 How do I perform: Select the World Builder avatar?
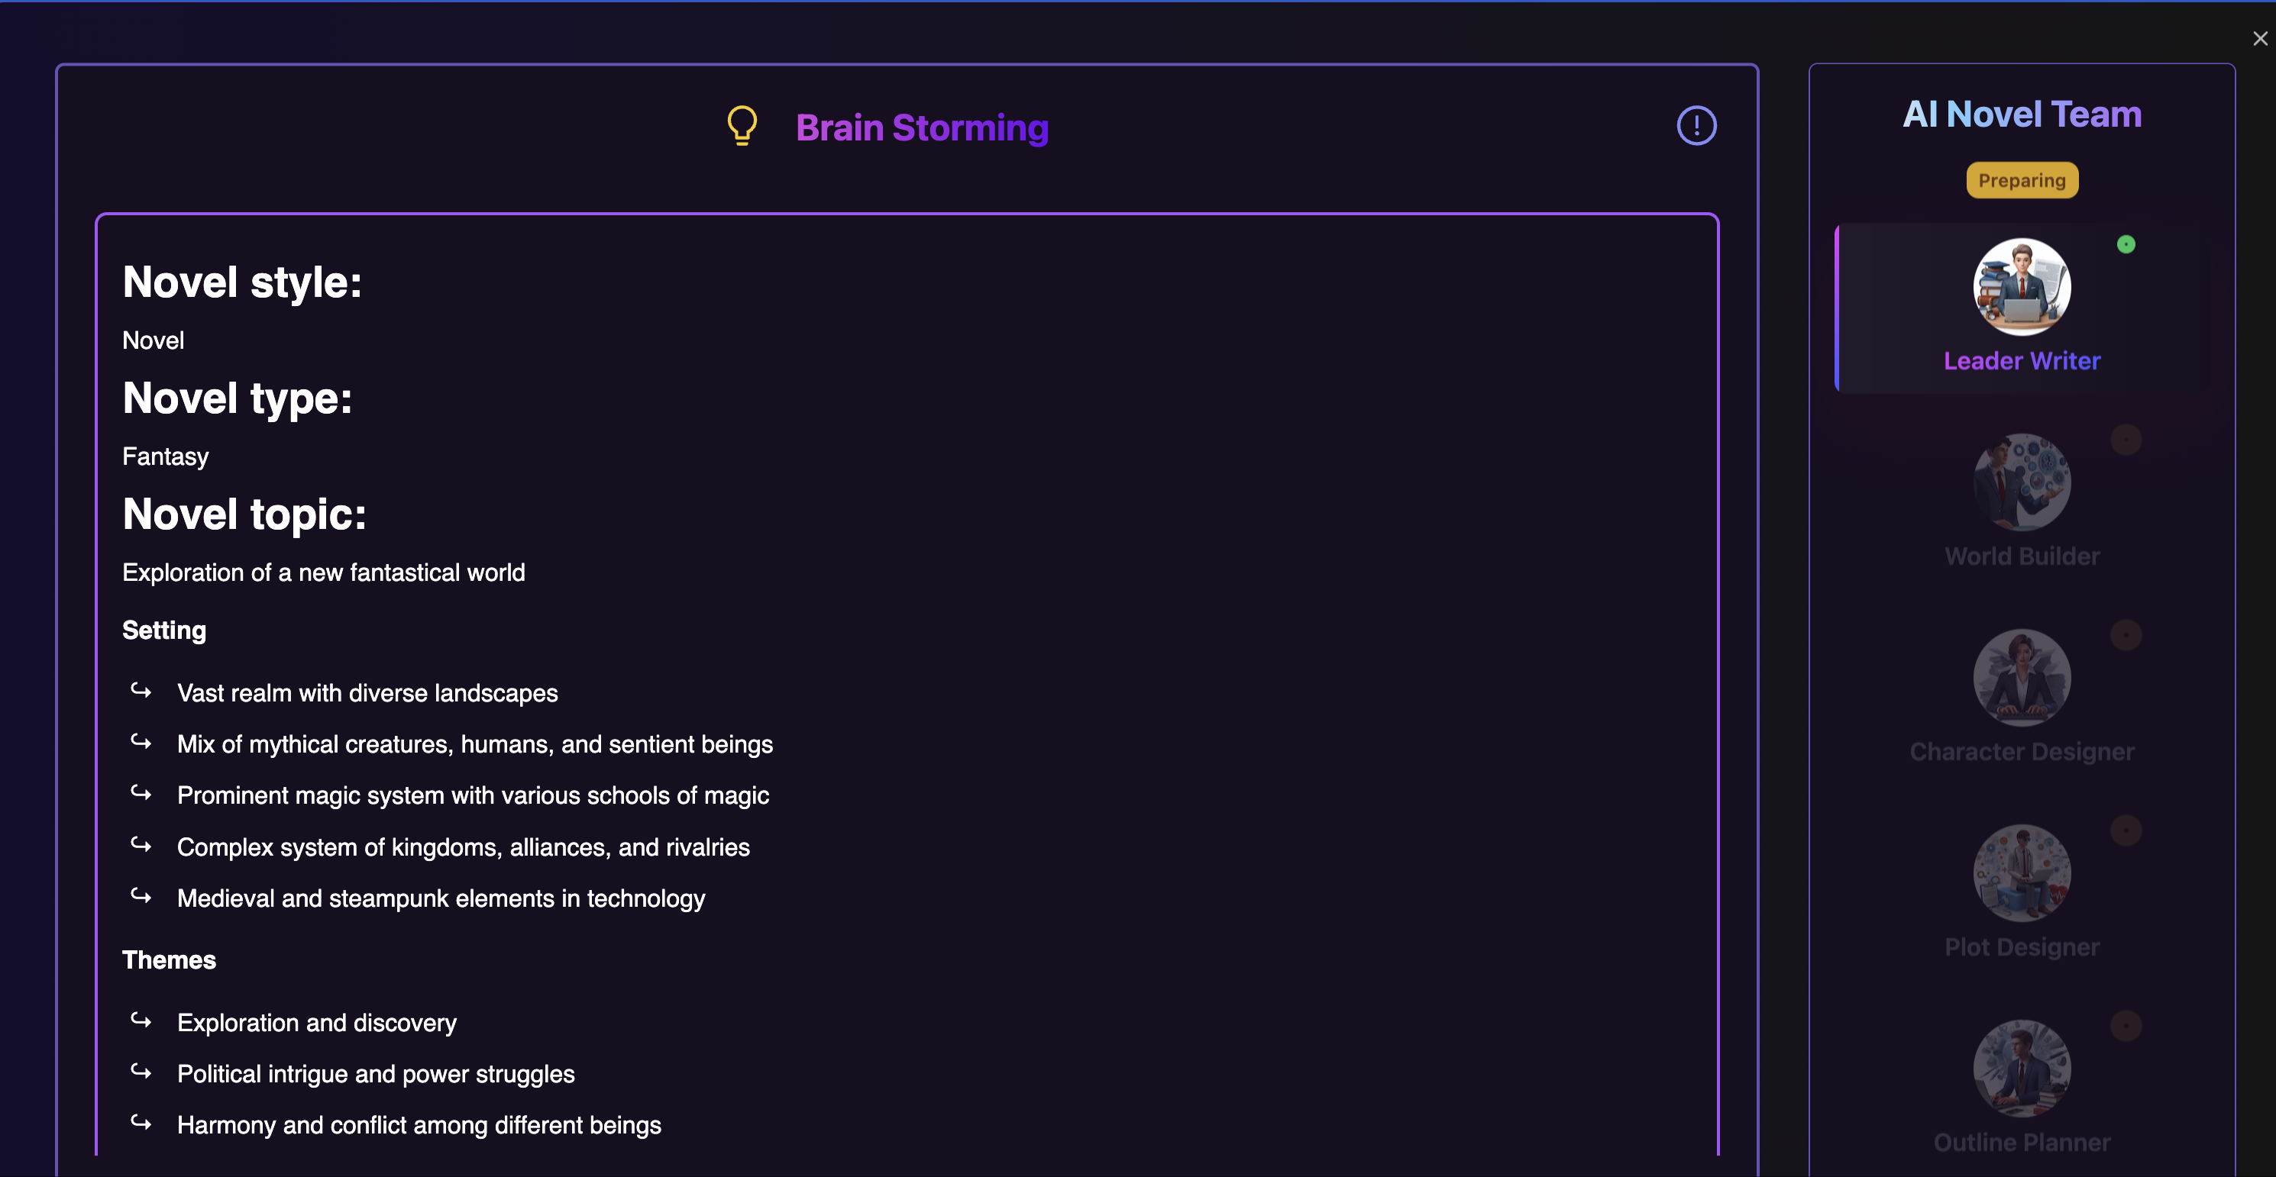click(x=2022, y=482)
